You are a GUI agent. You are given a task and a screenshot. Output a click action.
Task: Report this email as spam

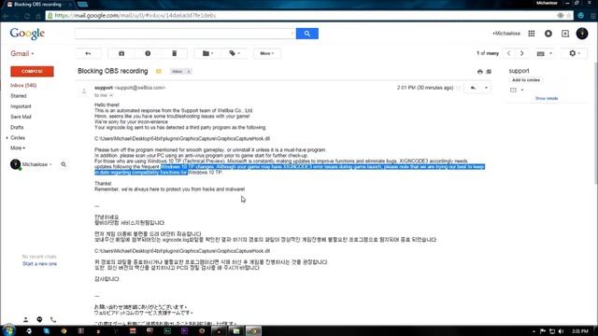coord(148,53)
